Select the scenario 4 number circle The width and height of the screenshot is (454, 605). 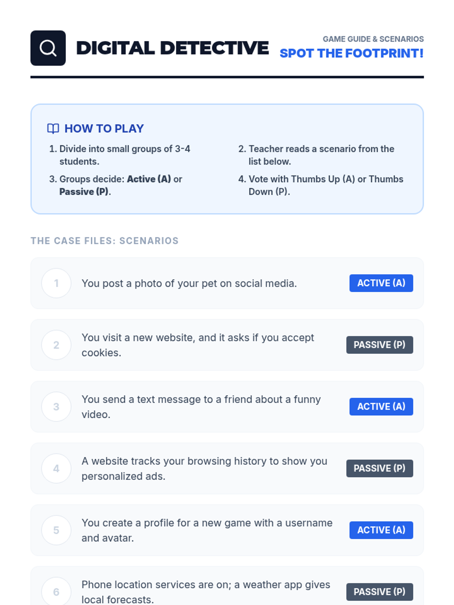pos(56,468)
